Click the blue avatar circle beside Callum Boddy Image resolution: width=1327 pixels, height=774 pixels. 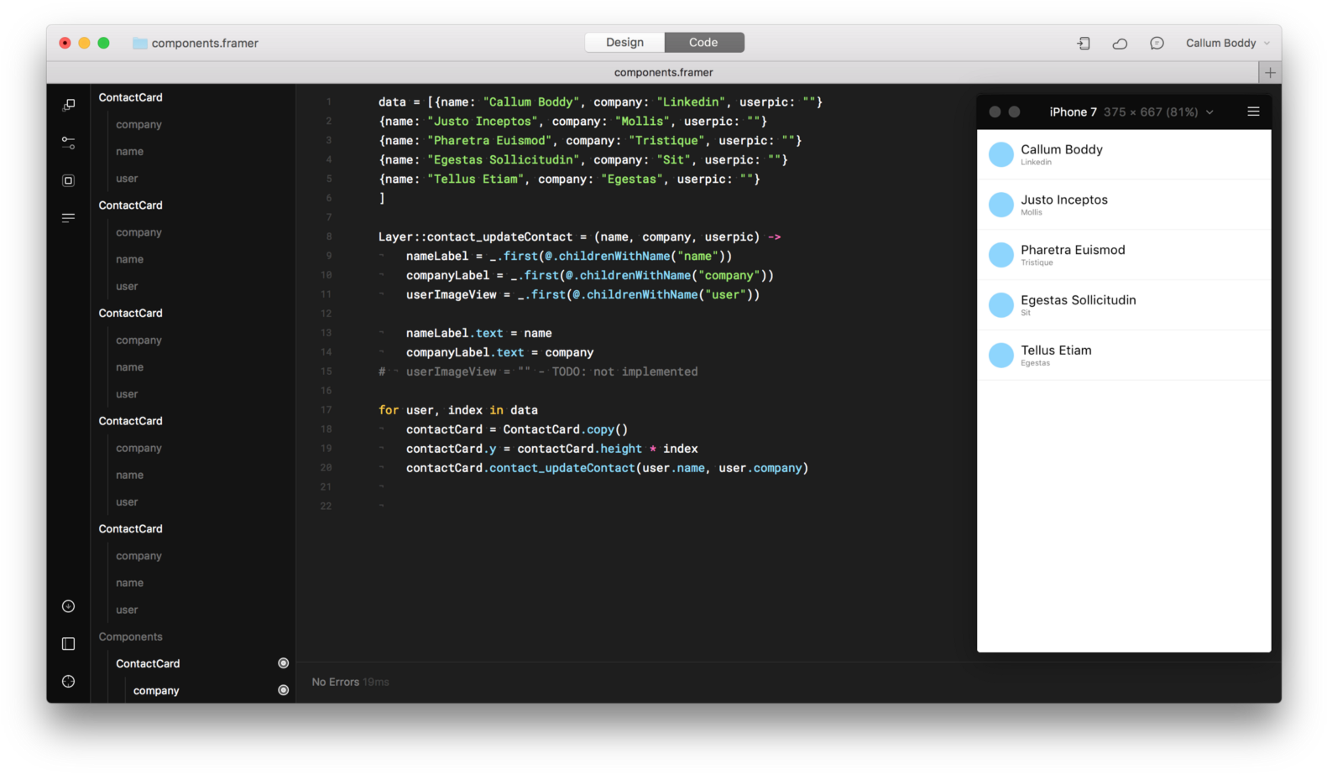[1000, 154]
